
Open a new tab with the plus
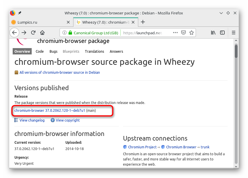click(143, 22)
